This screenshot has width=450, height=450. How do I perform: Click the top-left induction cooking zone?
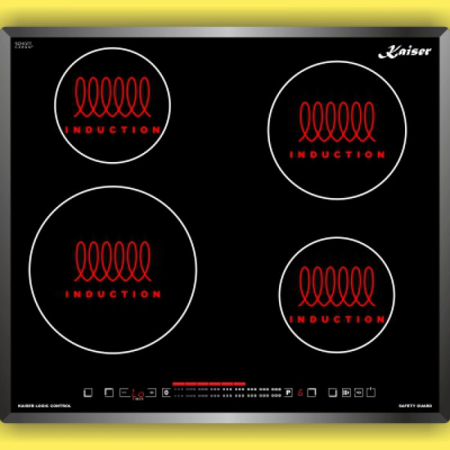pos(113,105)
